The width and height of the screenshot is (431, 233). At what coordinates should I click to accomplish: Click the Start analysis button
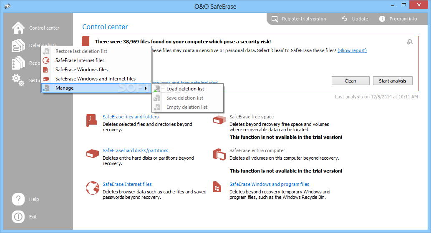[x=393, y=81]
